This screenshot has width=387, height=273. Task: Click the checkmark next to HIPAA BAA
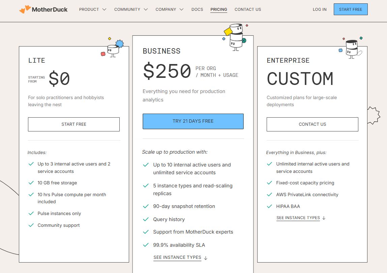coord(269,206)
